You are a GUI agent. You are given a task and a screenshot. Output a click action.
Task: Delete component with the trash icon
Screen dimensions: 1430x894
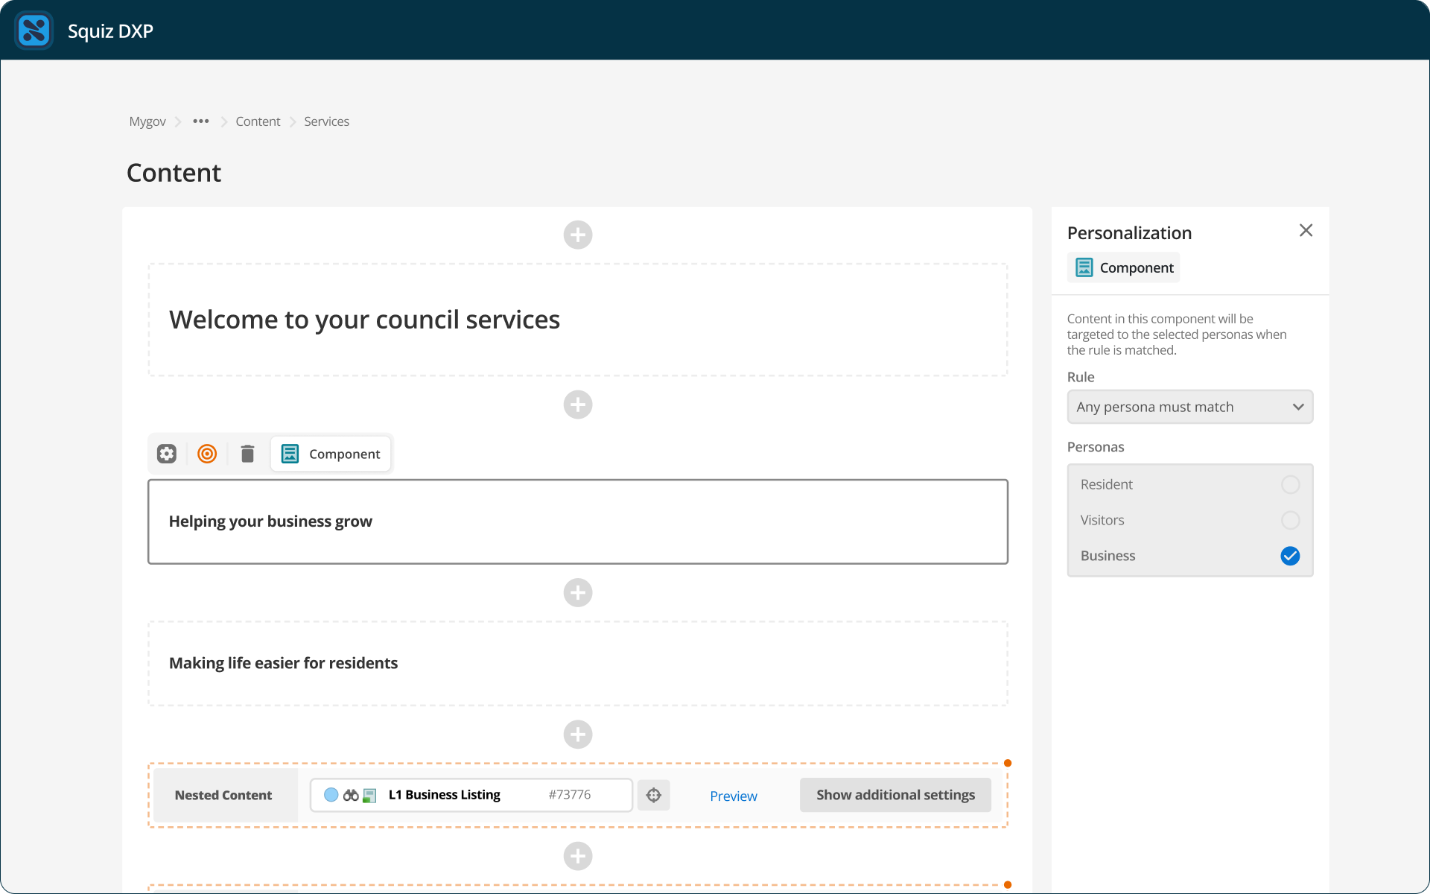pos(247,454)
